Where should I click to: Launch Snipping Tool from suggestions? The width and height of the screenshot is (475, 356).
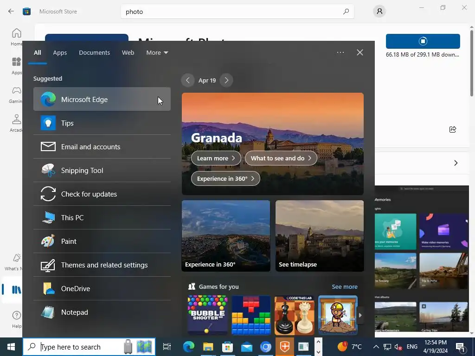[x=102, y=170]
